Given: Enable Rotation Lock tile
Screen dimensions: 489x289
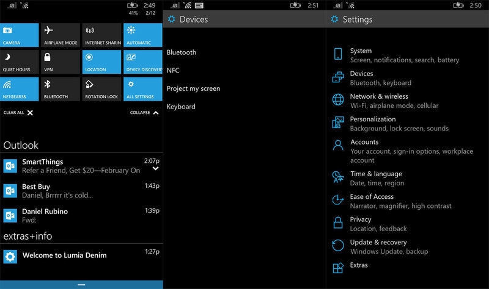Looking at the screenshot, I should click(101, 89).
